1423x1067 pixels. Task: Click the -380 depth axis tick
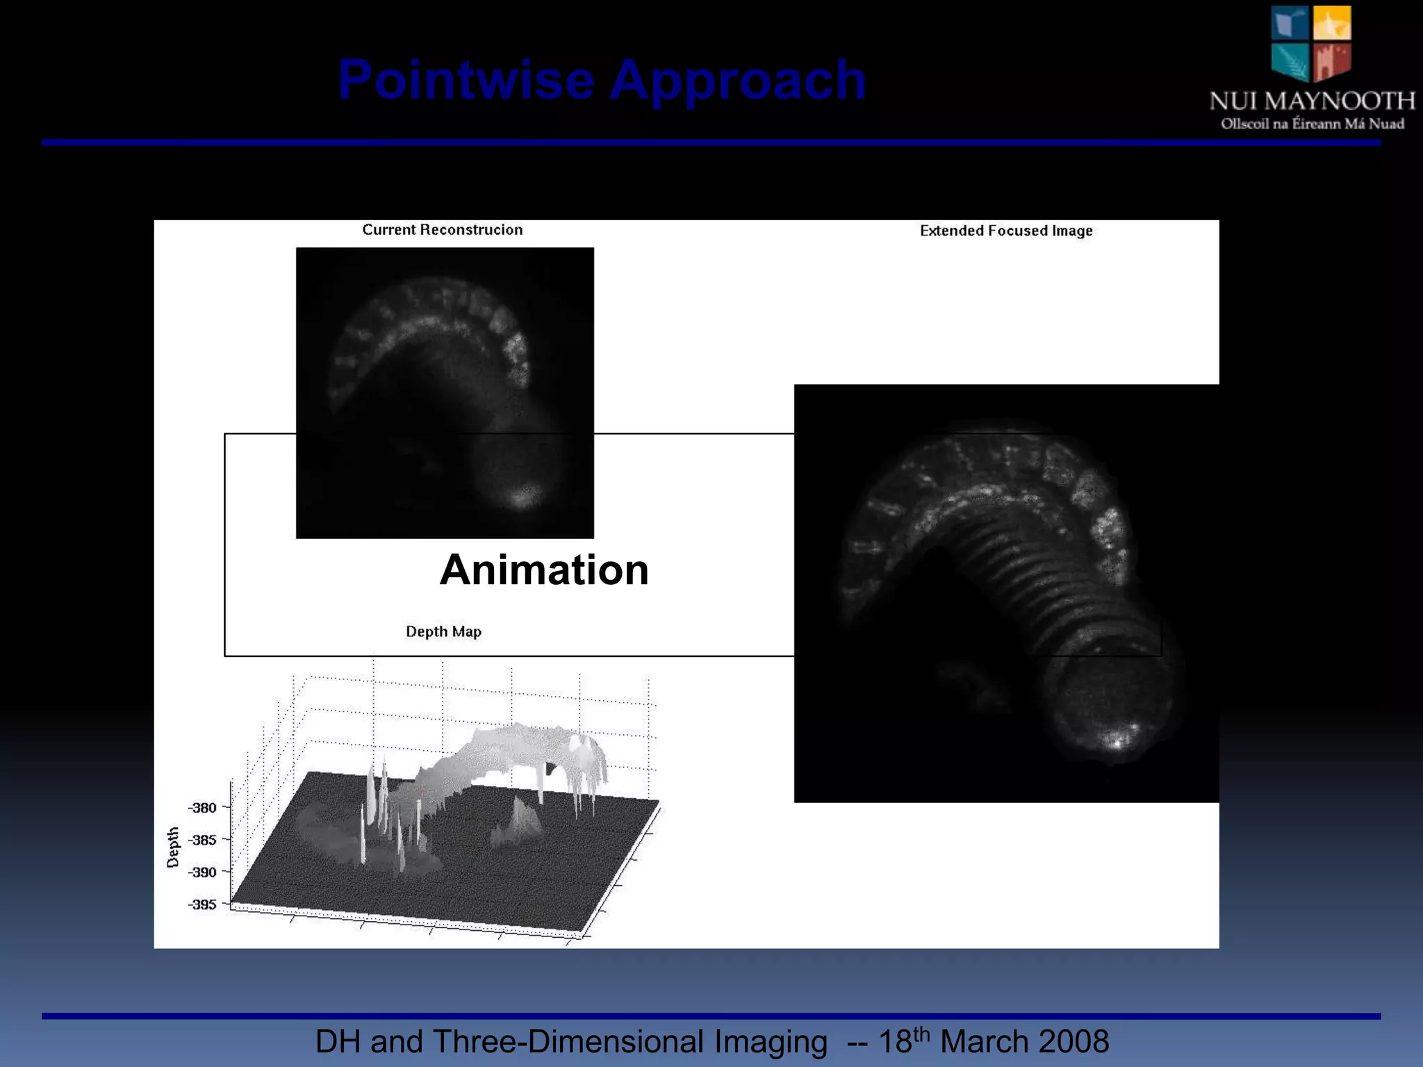tap(202, 807)
